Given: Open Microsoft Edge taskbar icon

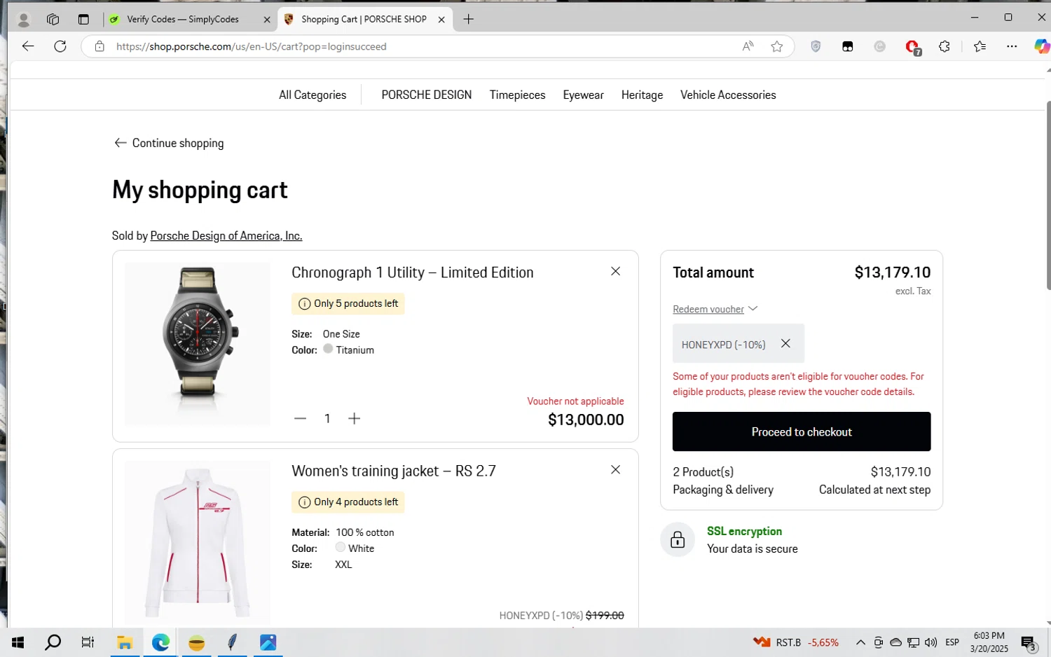Looking at the screenshot, I should coord(160,642).
